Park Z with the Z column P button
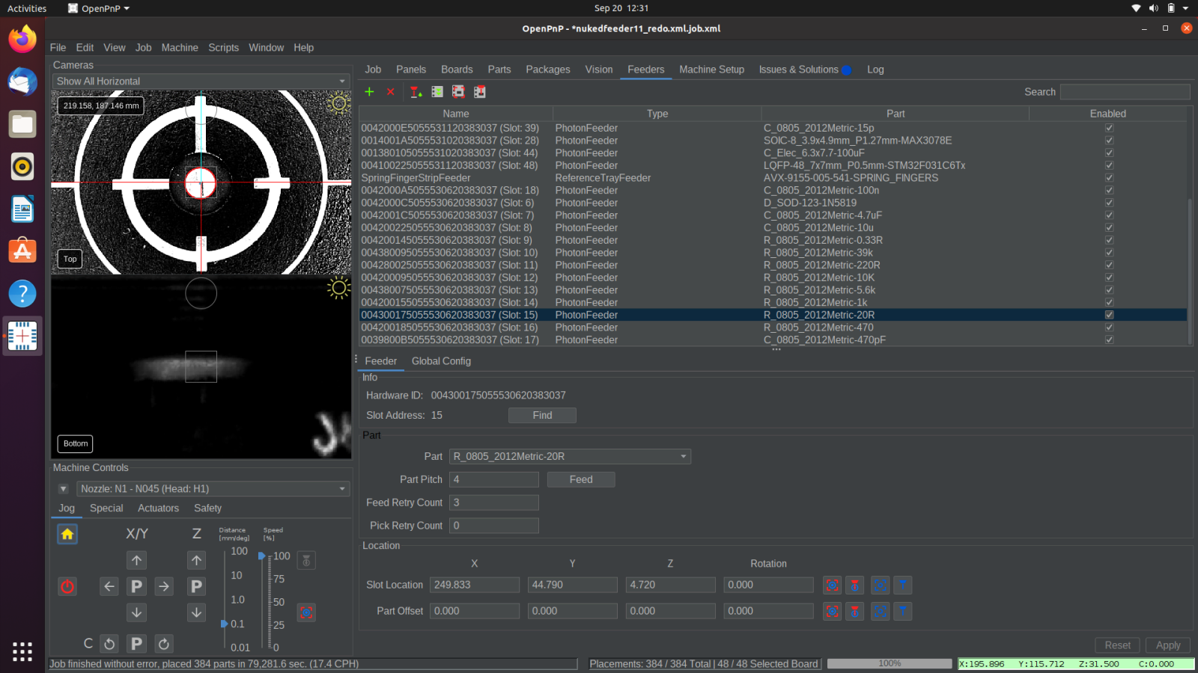Screen dimensions: 1198x673 point(196,586)
